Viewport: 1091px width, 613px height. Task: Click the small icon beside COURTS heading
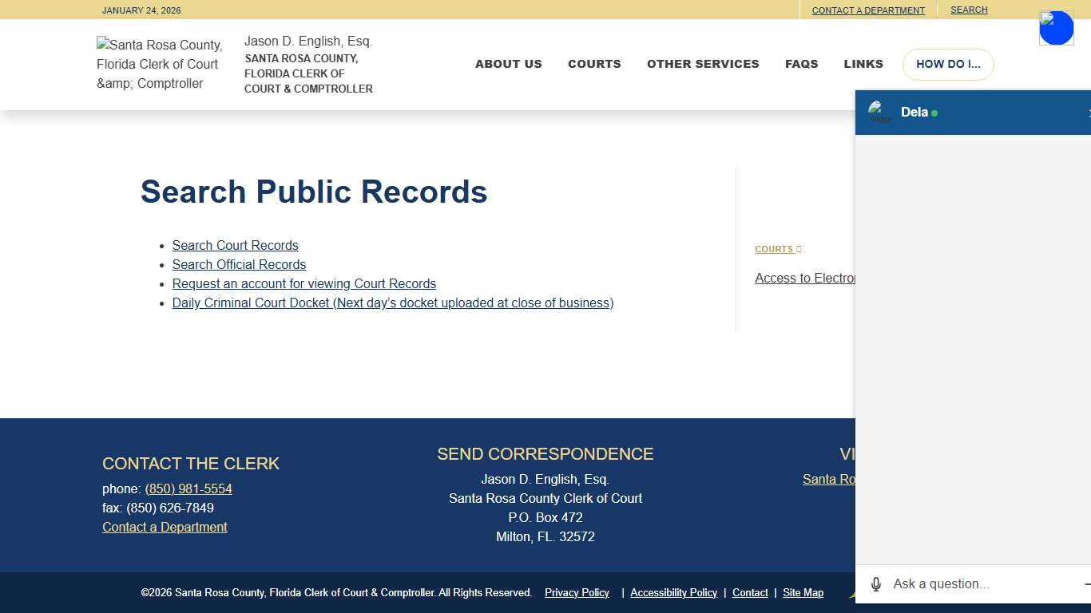coord(799,248)
